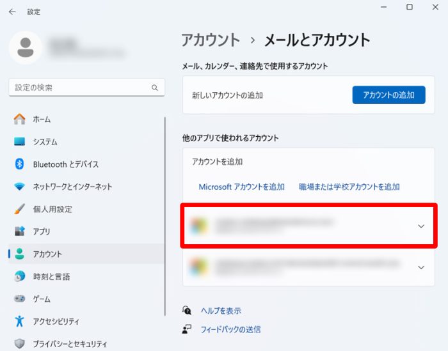Click the back arrow in title bar

[x=12, y=12]
